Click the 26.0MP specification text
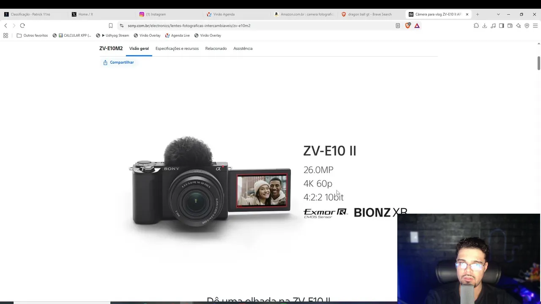541x304 pixels. (x=318, y=170)
